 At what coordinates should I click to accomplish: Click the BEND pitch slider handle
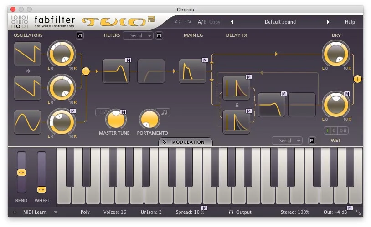(x=21, y=172)
